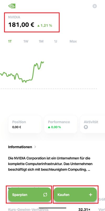Switch chart to 1W range

tap(26, 41)
